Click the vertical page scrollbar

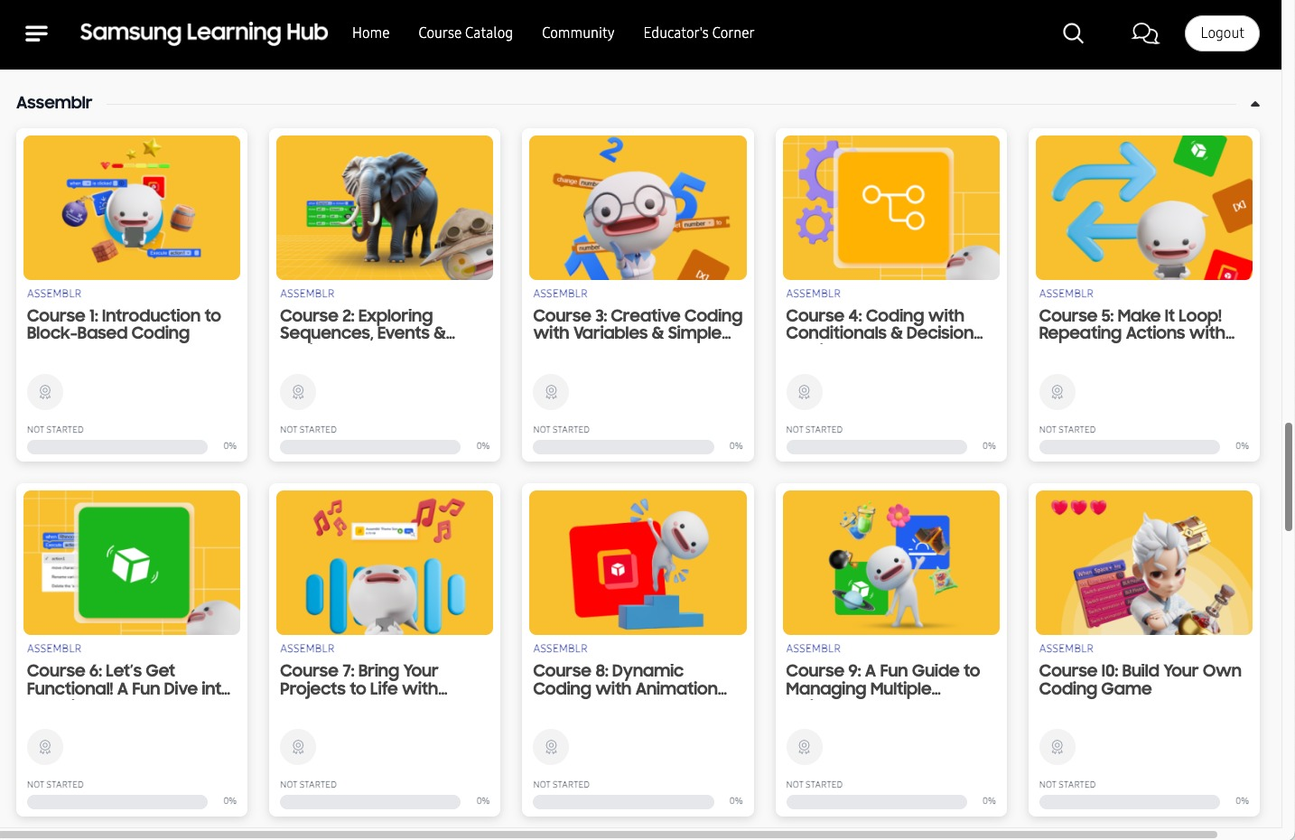(1289, 476)
